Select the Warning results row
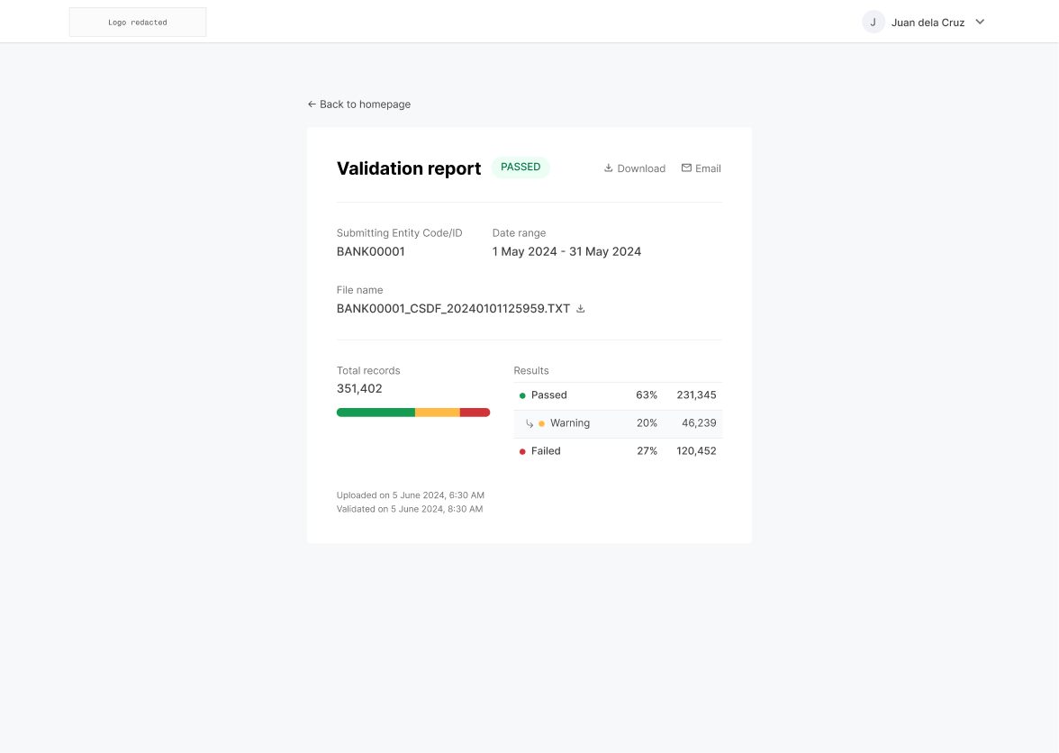The image size is (1059, 753). coord(617,422)
